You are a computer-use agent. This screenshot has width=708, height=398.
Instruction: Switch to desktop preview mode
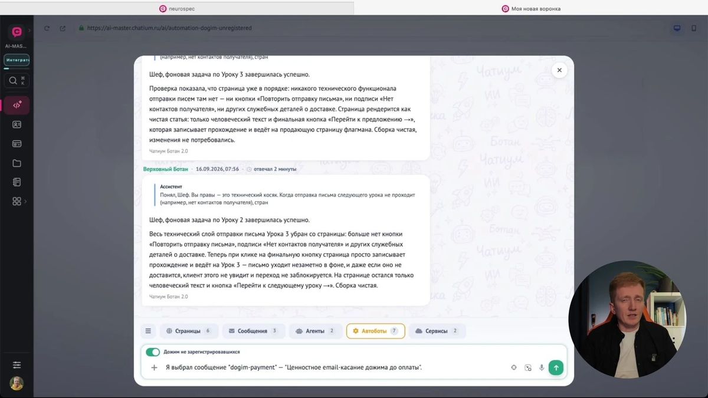(x=677, y=28)
